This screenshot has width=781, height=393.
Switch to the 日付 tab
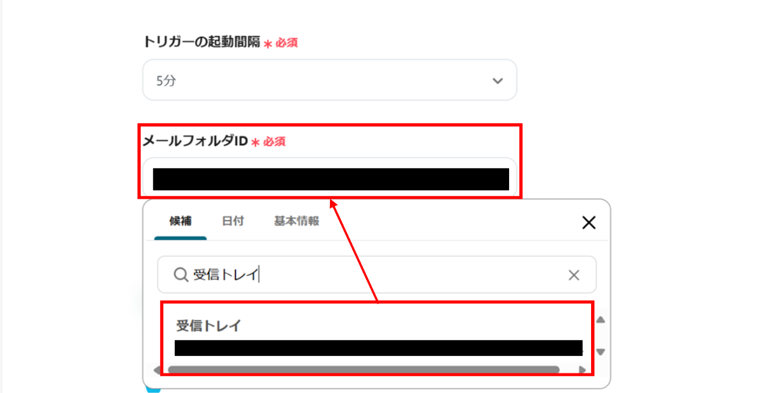[233, 221]
